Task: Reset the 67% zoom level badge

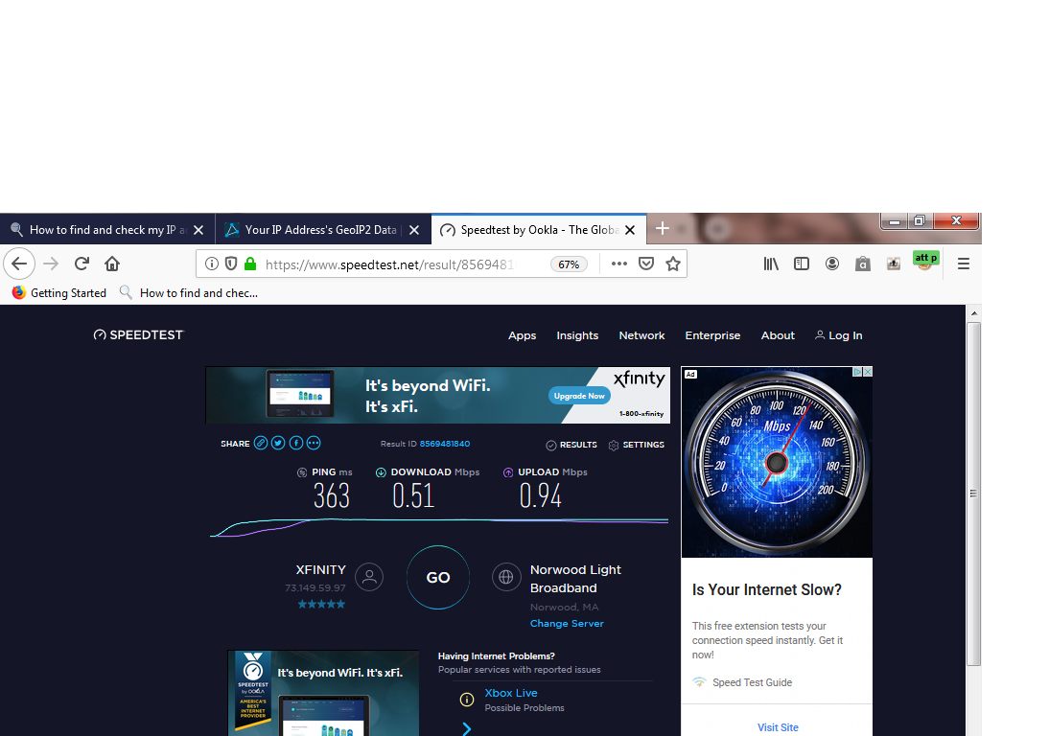Action: (569, 264)
